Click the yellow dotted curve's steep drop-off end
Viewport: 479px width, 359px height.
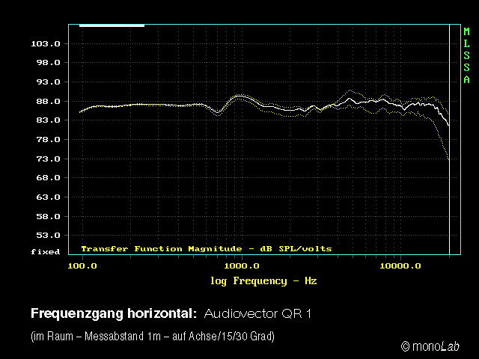[448, 159]
